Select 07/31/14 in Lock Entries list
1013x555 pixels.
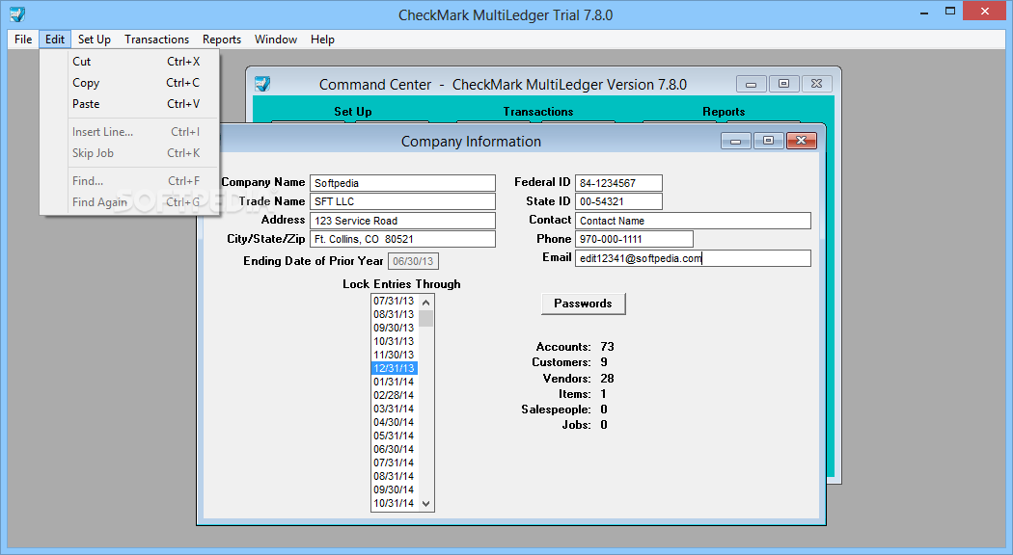pyautogui.click(x=394, y=462)
